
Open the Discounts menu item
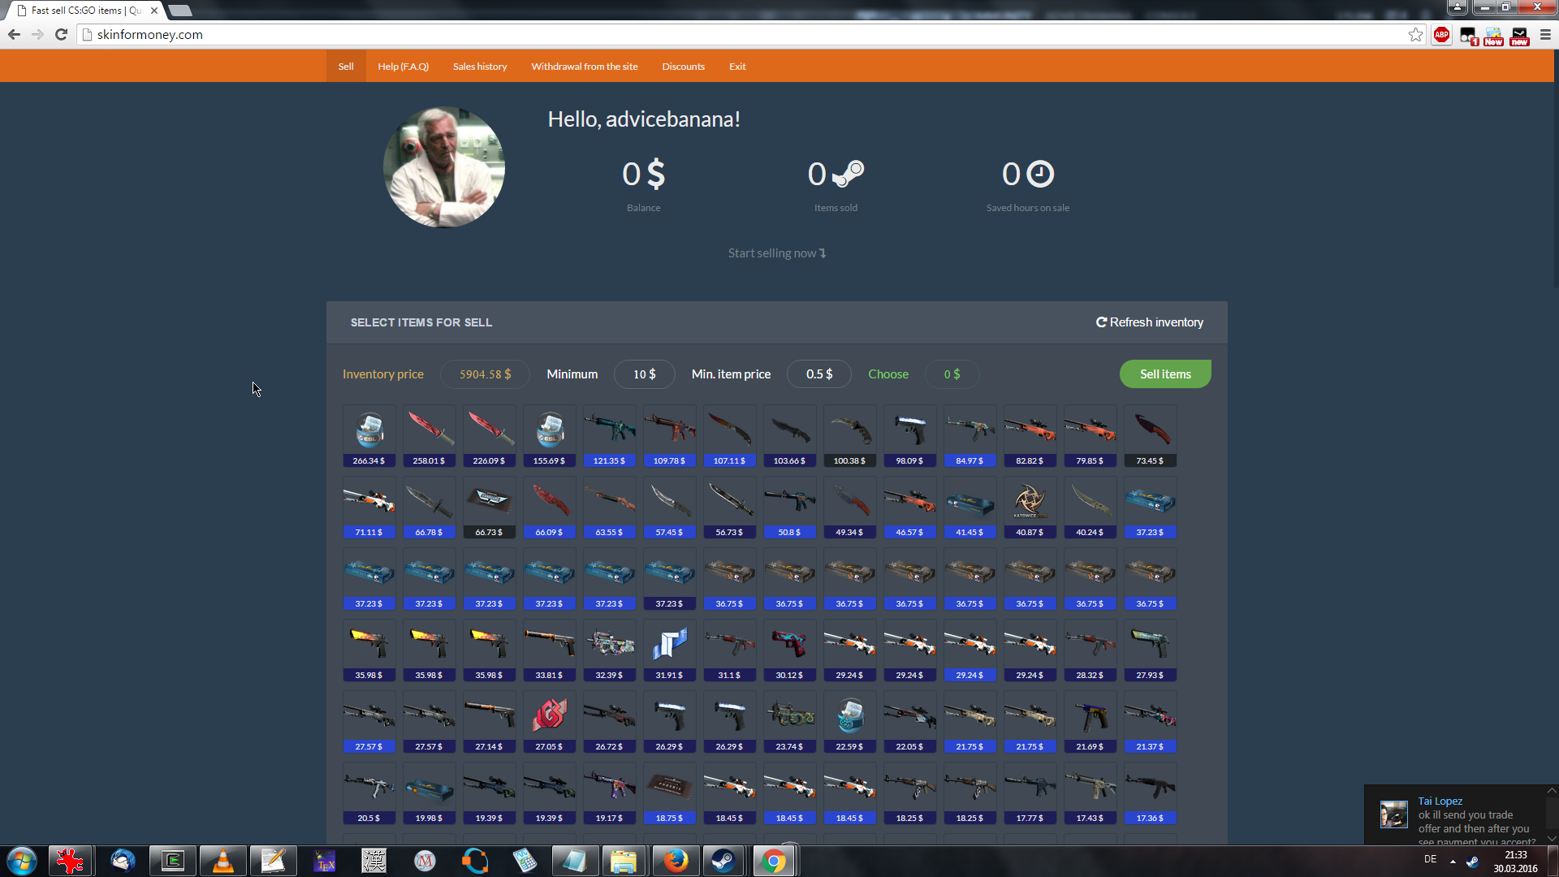(x=683, y=67)
